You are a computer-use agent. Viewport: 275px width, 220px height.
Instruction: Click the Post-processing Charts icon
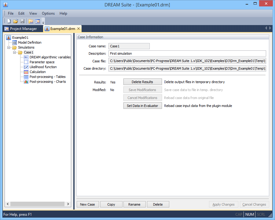(26, 82)
